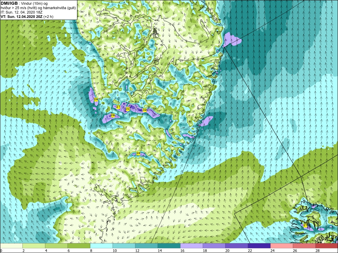
Task: Click the yellow gust label 32
Action: [x=145, y=110]
